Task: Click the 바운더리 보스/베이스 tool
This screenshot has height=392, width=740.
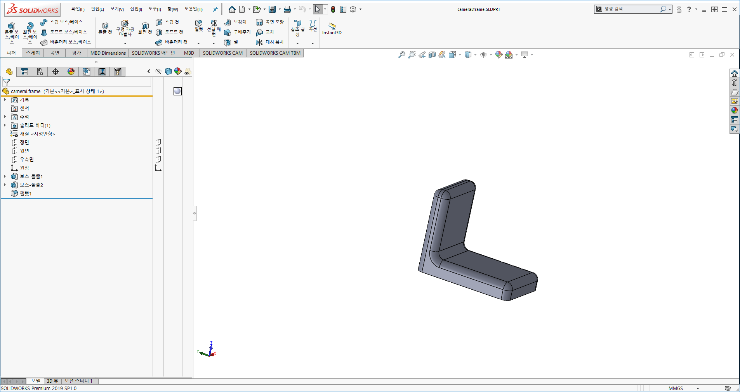Action: [66, 42]
